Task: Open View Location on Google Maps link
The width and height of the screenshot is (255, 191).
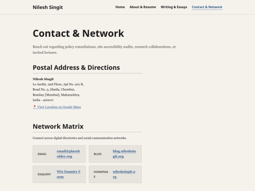Action: click(x=57, y=107)
